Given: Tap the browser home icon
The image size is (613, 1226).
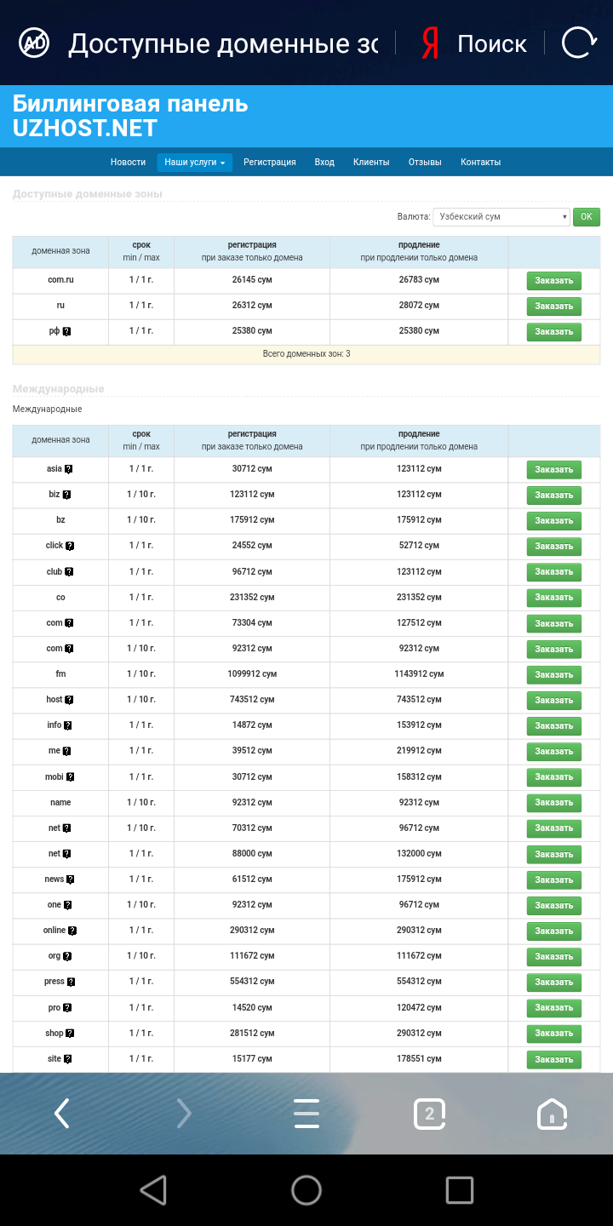Looking at the screenshot, I should (x=552, y=1113).
